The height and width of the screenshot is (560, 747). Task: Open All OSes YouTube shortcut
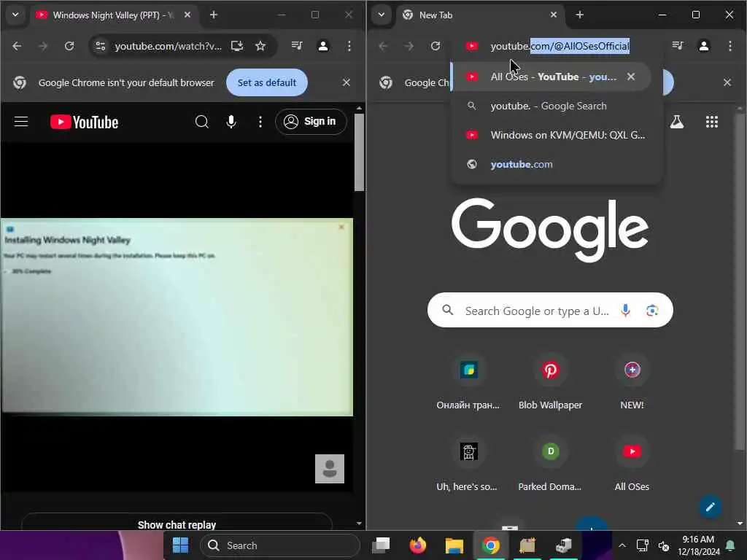[632, 464]
